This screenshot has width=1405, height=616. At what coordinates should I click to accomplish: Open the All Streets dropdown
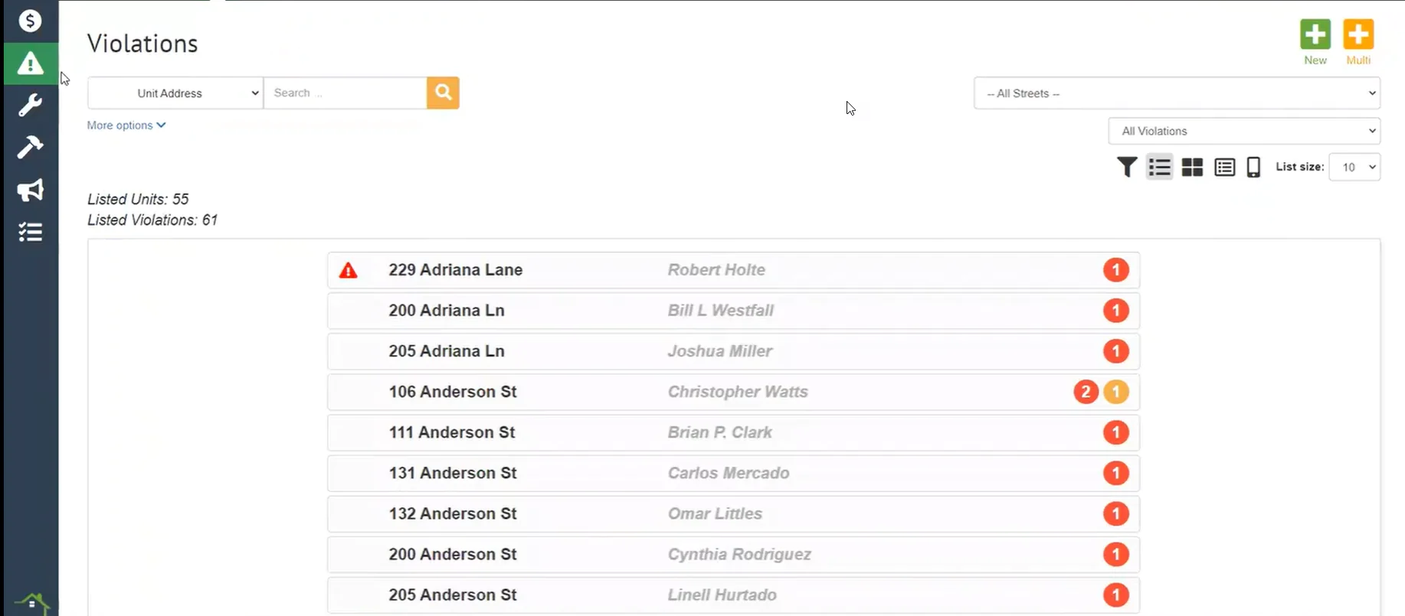pos(1177,93)
